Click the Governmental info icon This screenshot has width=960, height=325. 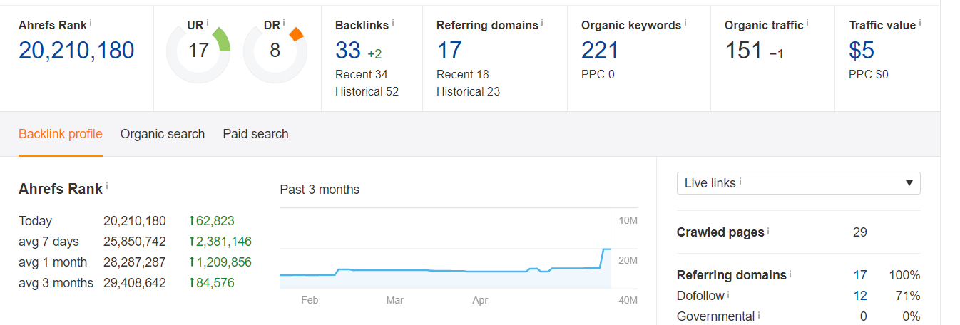[760, 314]
